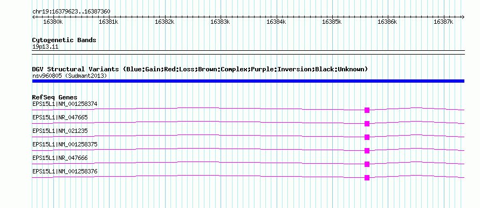Viewport: 480px width, 208px height.
Task: Open the EPS15L1|NM_001258375 transcript label
Action: click(x=65, y=144)
